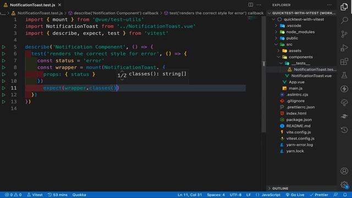
Task: Open the Testing flask view
Action: [344, 75]
